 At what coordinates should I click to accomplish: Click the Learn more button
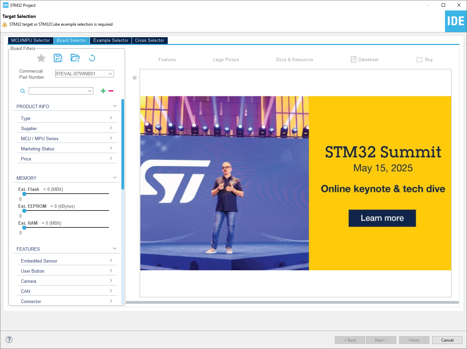[x=382, y=218]
